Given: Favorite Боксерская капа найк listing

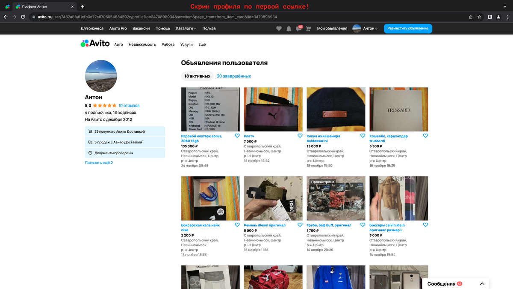Looking at the screenshot, I should (237, 225).
